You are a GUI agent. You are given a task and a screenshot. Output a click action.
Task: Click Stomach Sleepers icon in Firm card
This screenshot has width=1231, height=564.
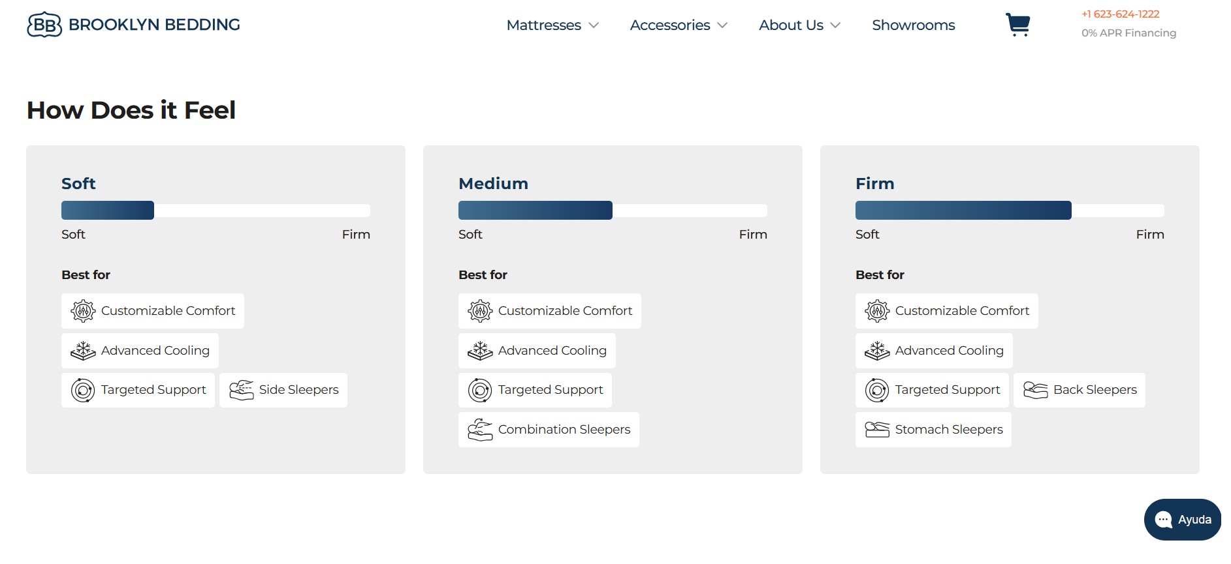pyautogui.click(x=877, y=430)
